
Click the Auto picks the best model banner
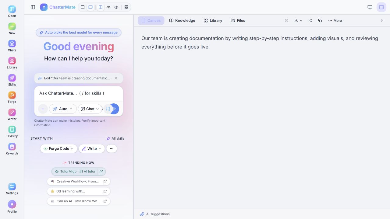(x=79, y=32)
